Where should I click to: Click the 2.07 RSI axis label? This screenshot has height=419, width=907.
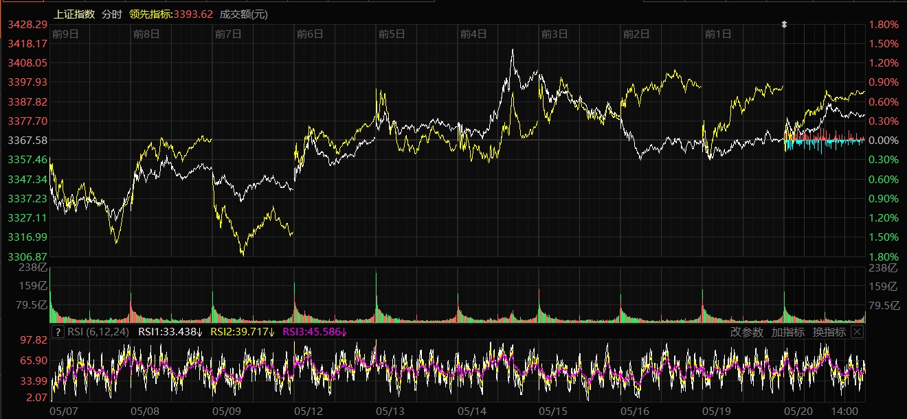[36, 398]
